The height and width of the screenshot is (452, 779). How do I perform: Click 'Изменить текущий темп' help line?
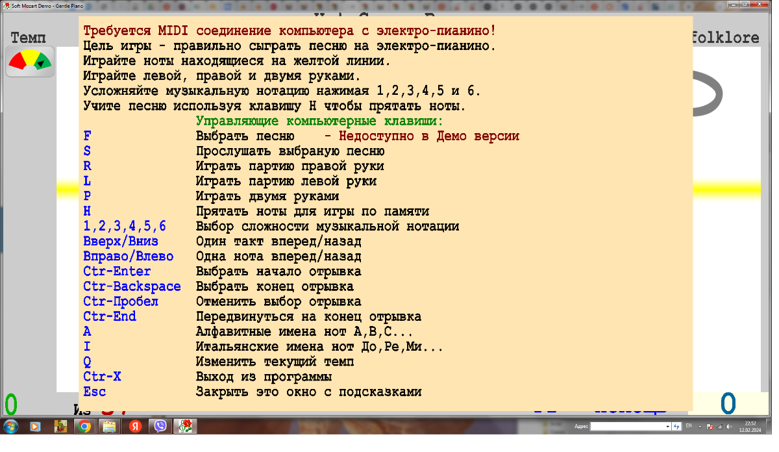pyautogui.click(x=275, y=362)
